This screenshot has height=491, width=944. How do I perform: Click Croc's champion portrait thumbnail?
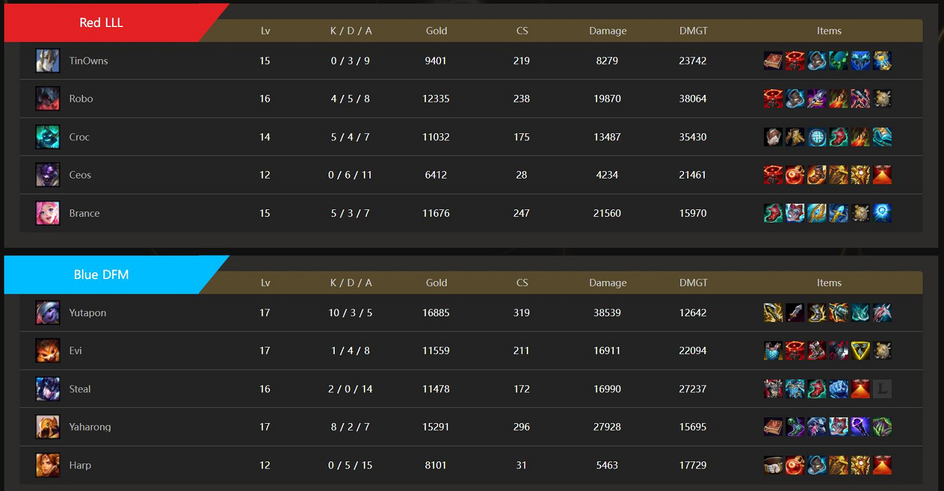48,137
